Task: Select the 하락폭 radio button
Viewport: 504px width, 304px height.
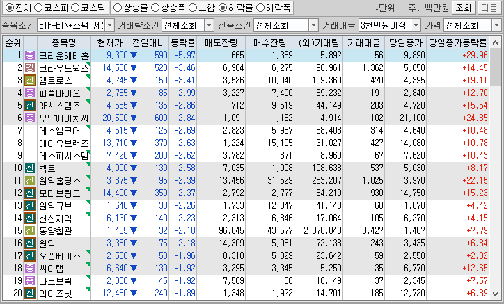Action: pos(260,8)
